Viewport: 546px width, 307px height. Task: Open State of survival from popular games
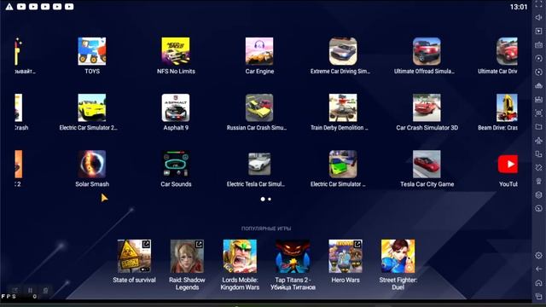134,256
